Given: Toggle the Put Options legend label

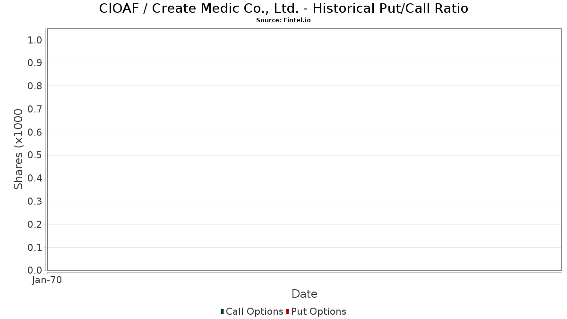Looking at the screenshot, I should [x=318, y=311].
